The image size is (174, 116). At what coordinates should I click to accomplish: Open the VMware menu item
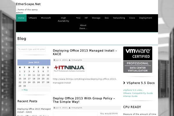tap(32, 18)
